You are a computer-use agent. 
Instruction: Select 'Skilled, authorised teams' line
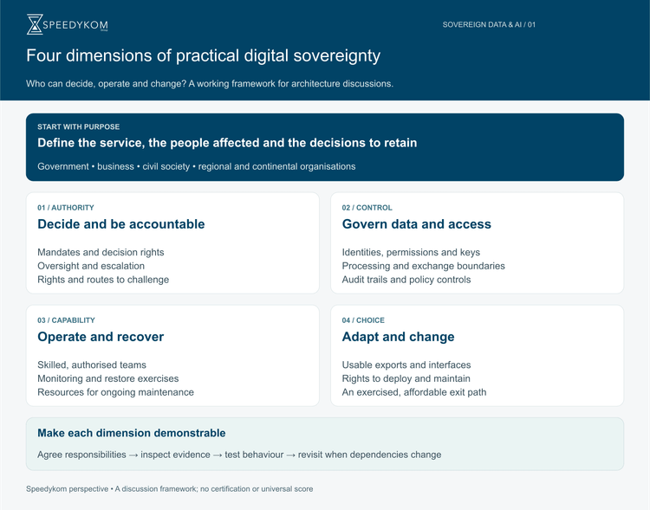92,365
